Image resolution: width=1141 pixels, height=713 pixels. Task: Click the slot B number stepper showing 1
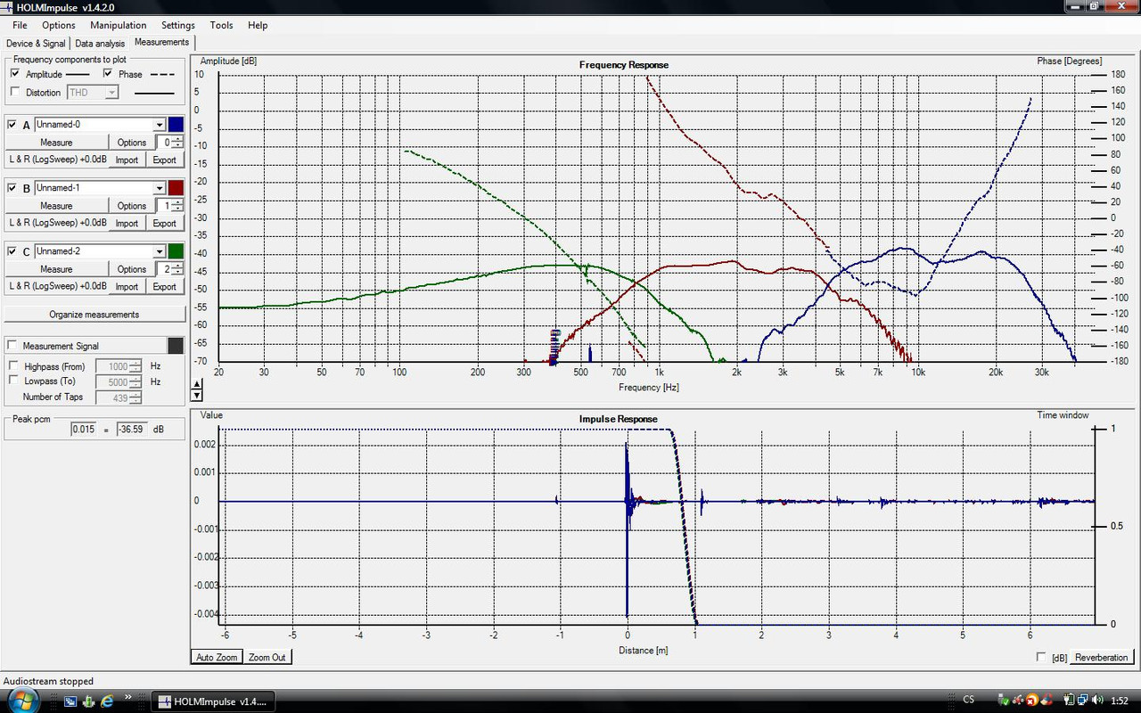tap(169, 206)
